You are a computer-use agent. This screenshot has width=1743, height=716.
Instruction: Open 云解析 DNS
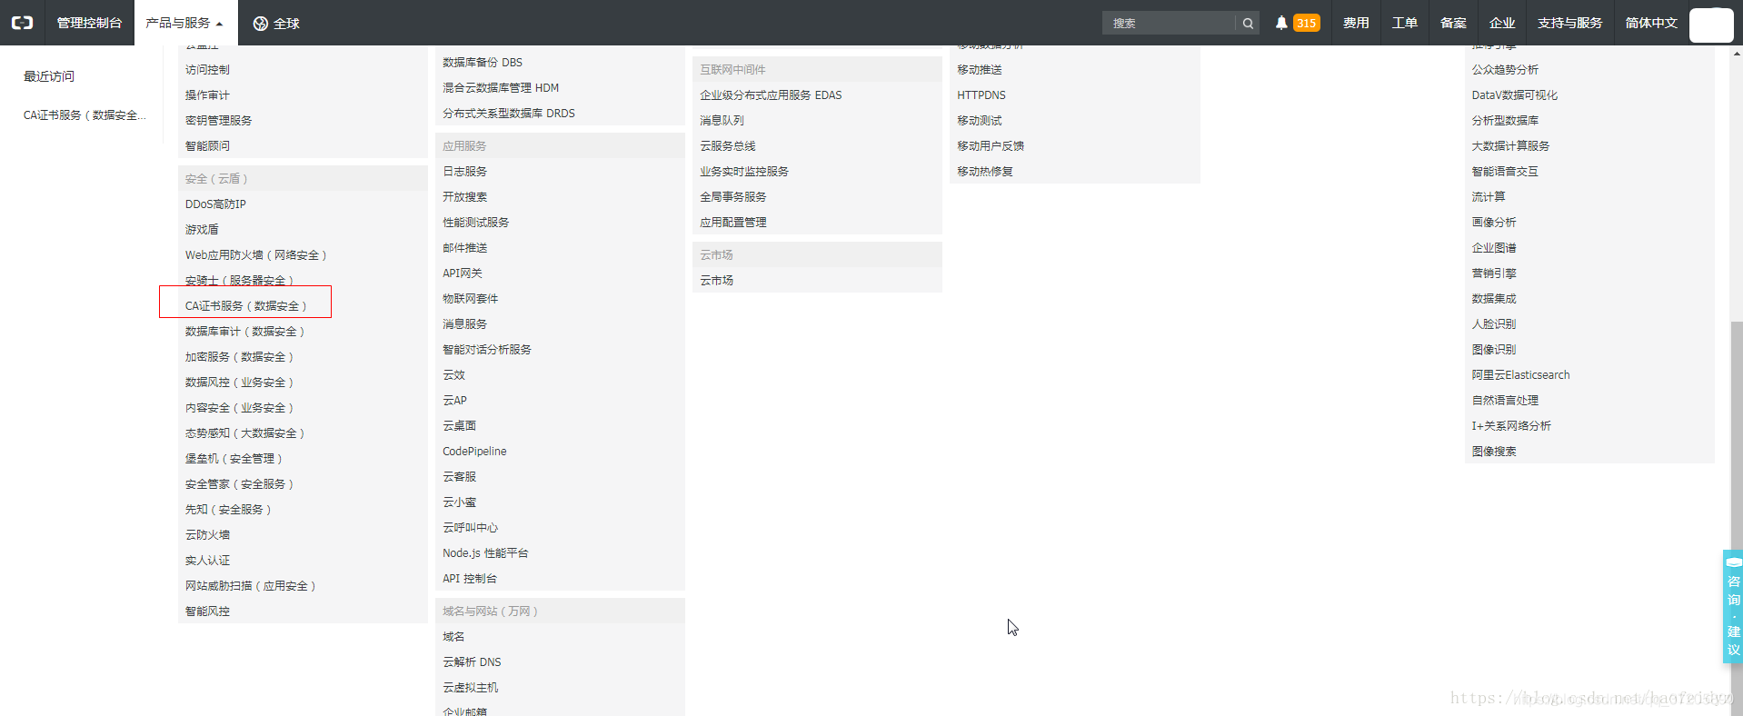[x=472, y=662]
